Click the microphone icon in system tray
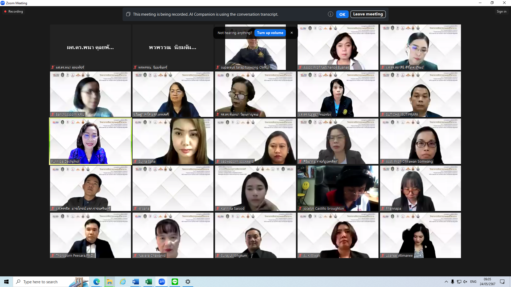Viewport: 511px width, 287px height. [452, 282]
